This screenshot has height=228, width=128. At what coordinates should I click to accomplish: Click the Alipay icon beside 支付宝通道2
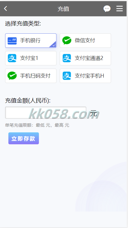pyautogui.click(x=67, y=58)
